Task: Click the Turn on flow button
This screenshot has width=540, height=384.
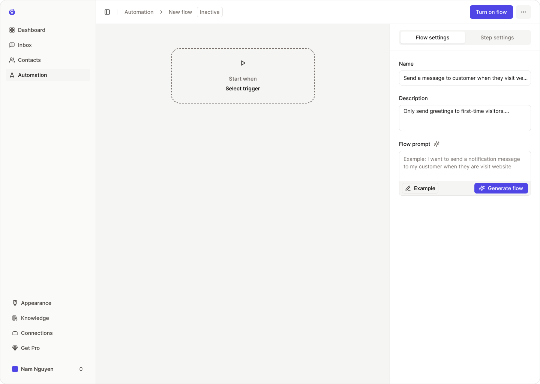Action: tap(491, 12)
